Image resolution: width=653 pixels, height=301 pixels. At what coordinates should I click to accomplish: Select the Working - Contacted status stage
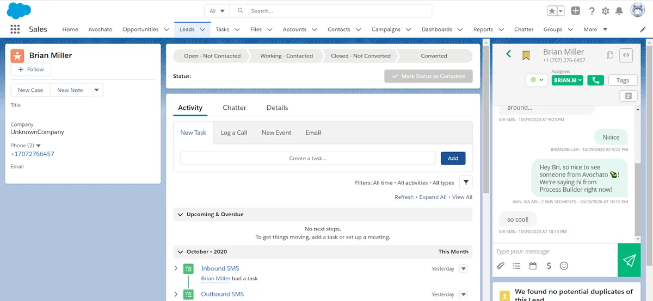tap(286, 56)
